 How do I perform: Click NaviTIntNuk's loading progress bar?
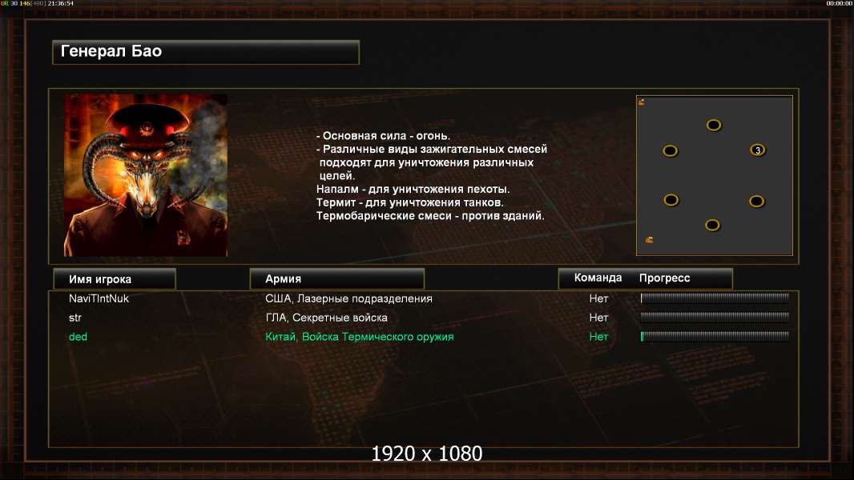click(715, 298)
